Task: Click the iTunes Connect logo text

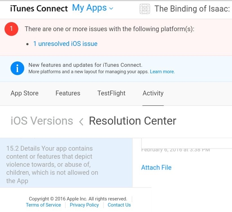Action: tap(39, 8)
